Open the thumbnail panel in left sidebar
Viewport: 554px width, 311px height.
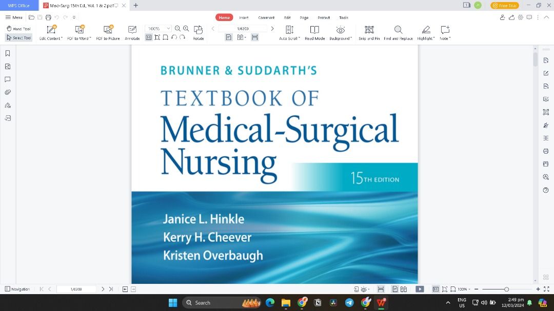pos(8,67)
